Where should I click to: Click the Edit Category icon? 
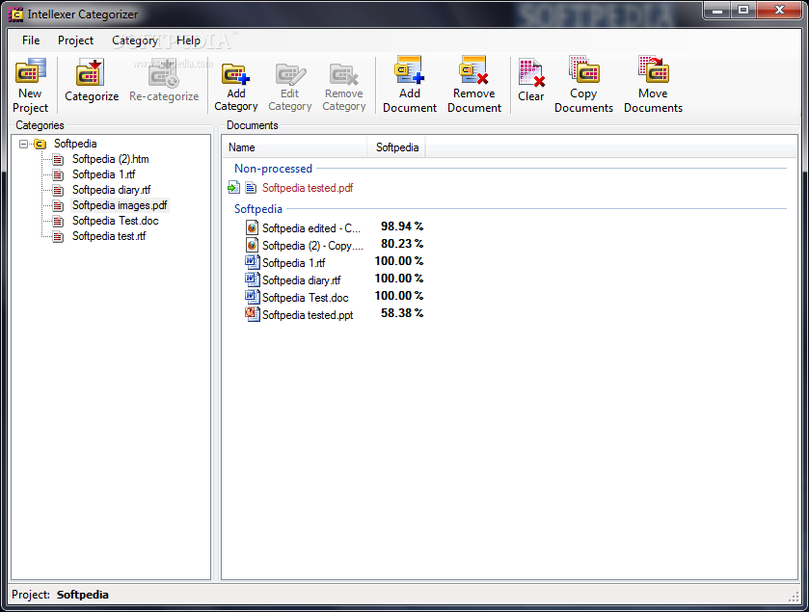pos(290,73)
